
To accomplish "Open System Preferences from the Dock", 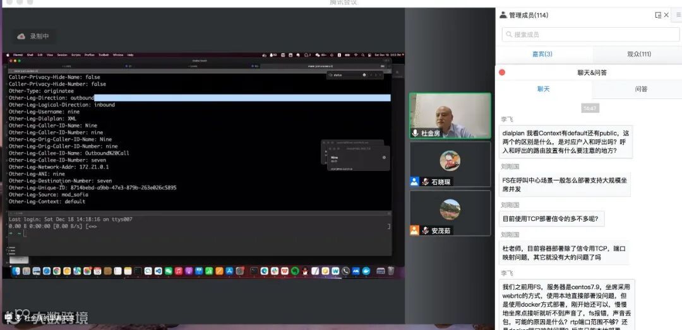I will [239, 271].
